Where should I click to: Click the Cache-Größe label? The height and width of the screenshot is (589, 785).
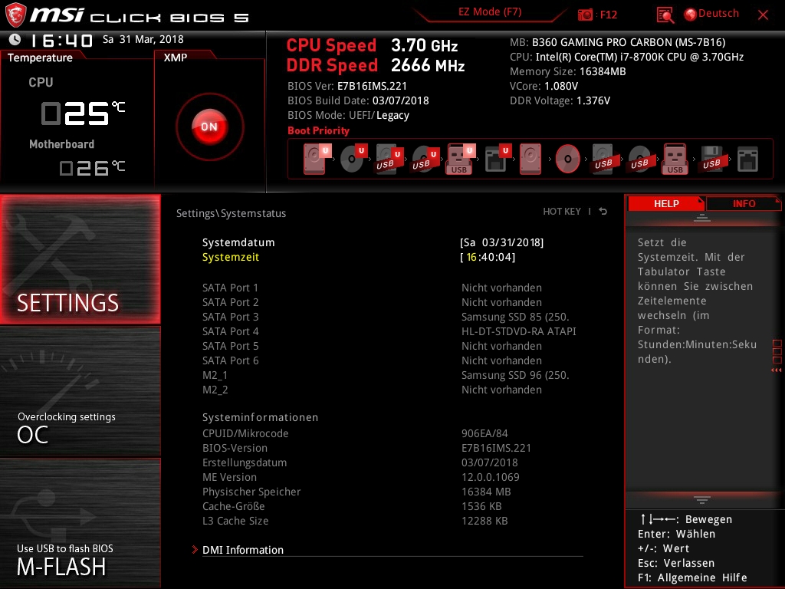tap(233, 506)
